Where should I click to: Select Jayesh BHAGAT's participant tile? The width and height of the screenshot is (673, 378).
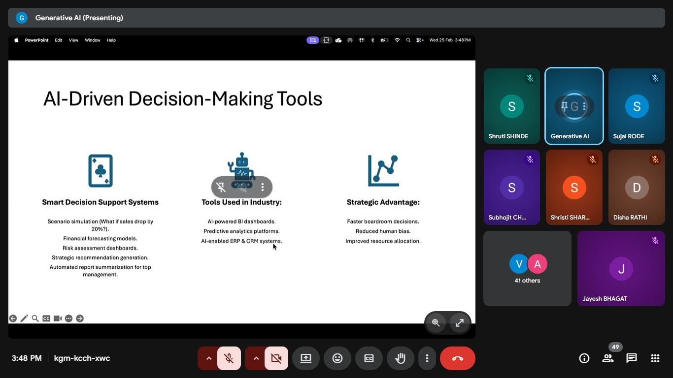point(621,269)
